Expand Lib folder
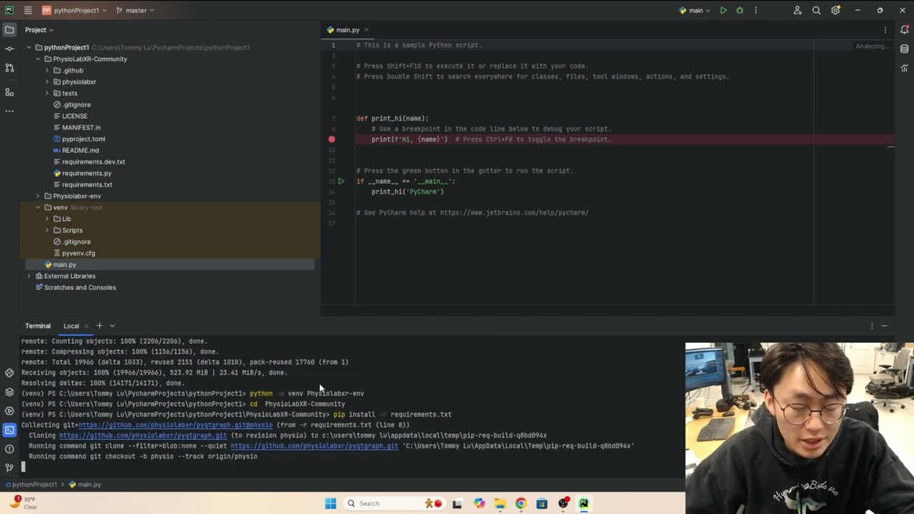This screenshot has width=914, height=514. pos(47,219)
